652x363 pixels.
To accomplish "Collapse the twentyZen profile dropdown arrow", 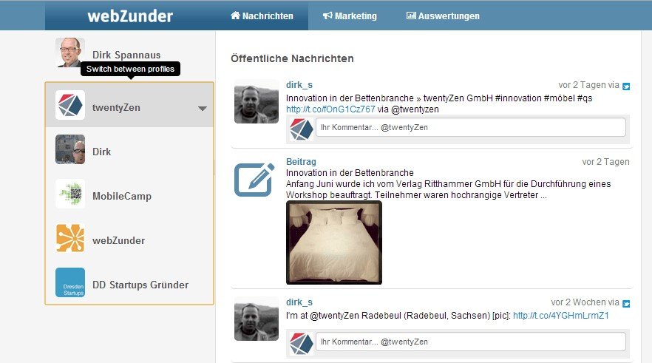I will [x=202, y=109].
